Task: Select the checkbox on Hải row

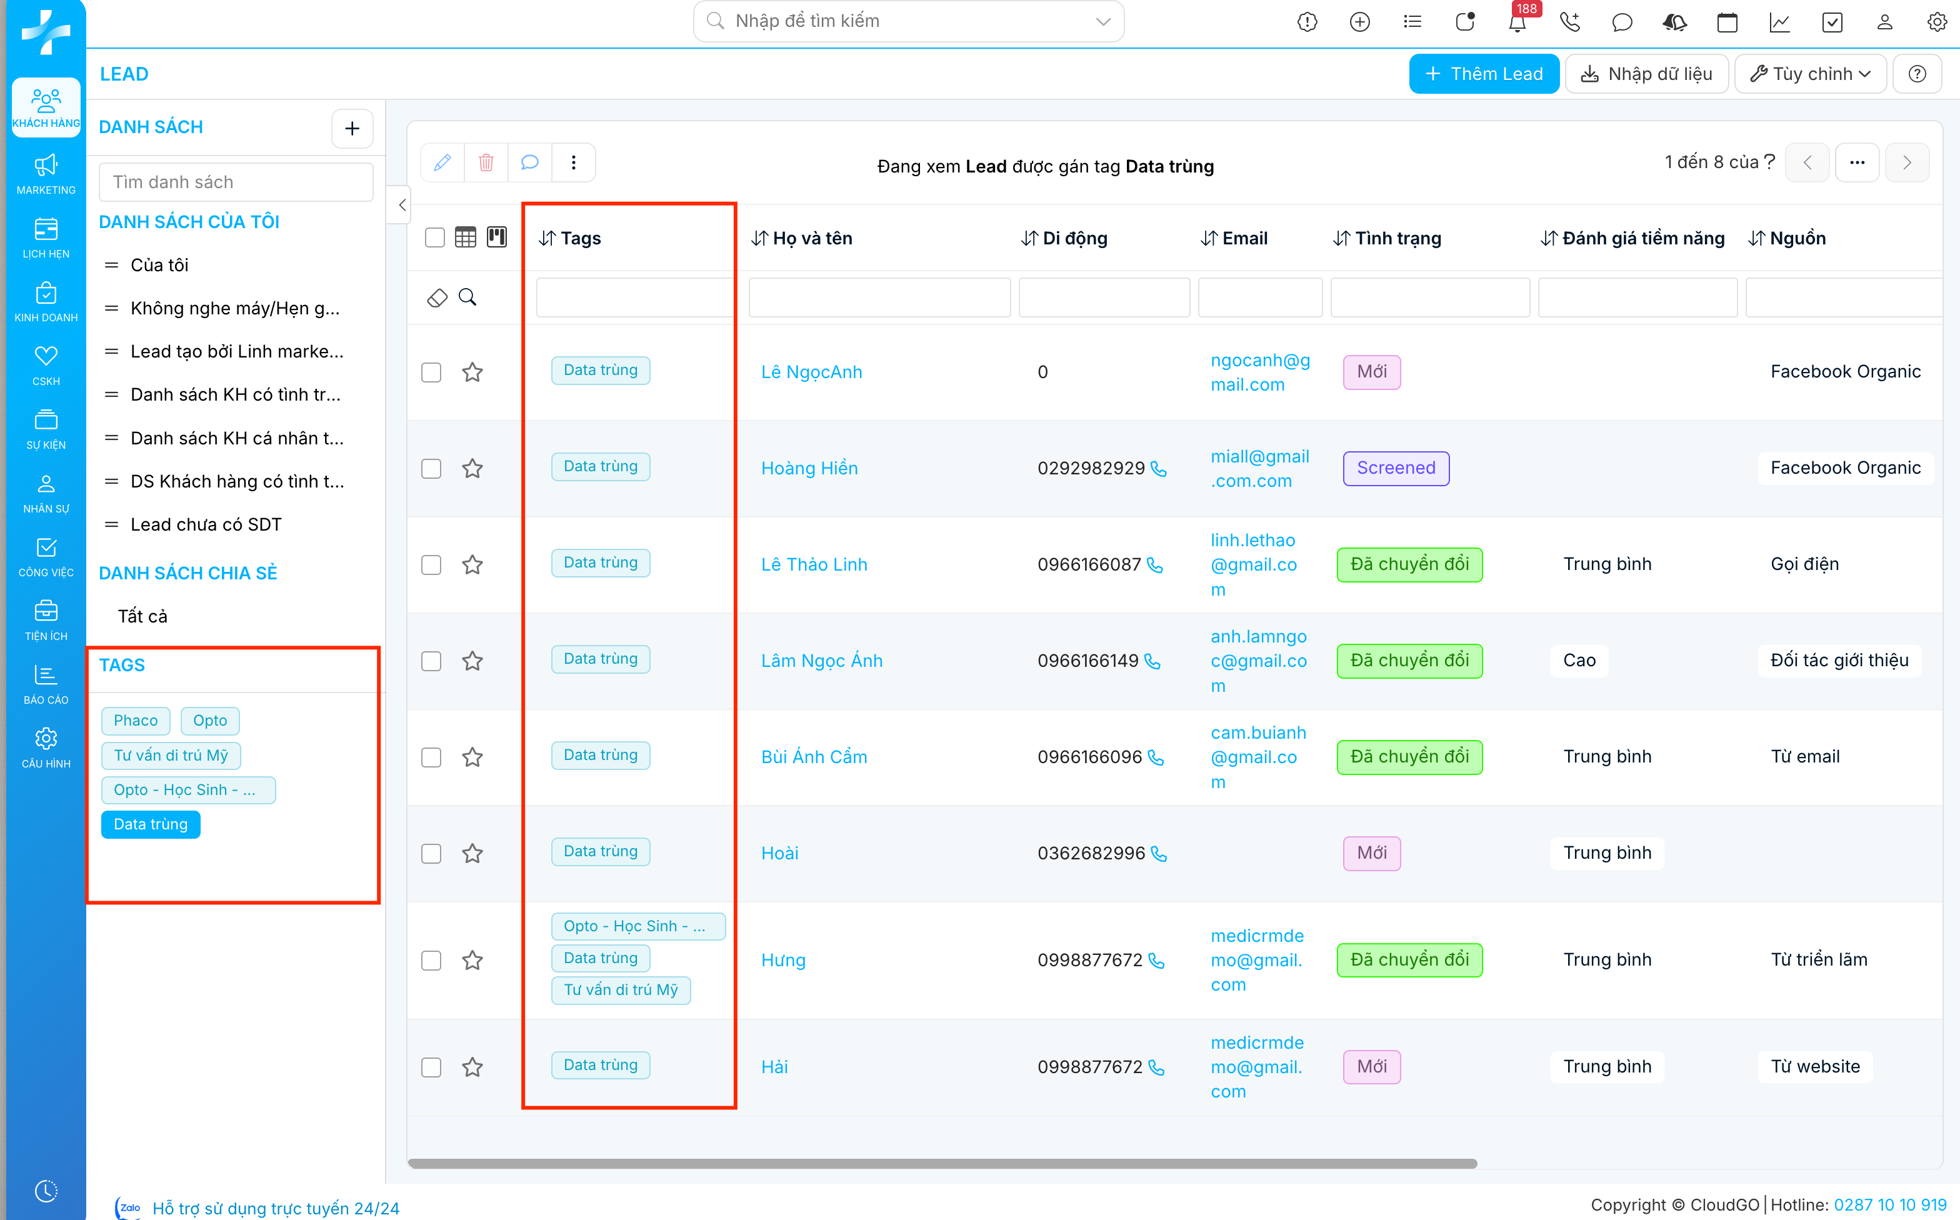Action: point(432,1067)
